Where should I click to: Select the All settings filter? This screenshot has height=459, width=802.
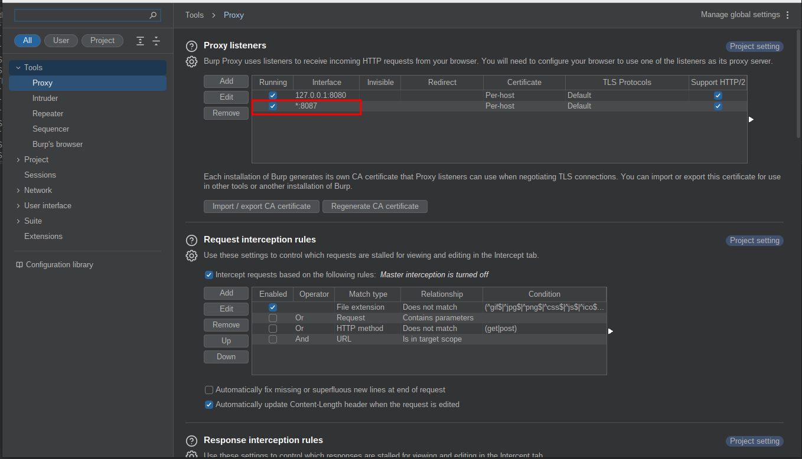point(28,41)
